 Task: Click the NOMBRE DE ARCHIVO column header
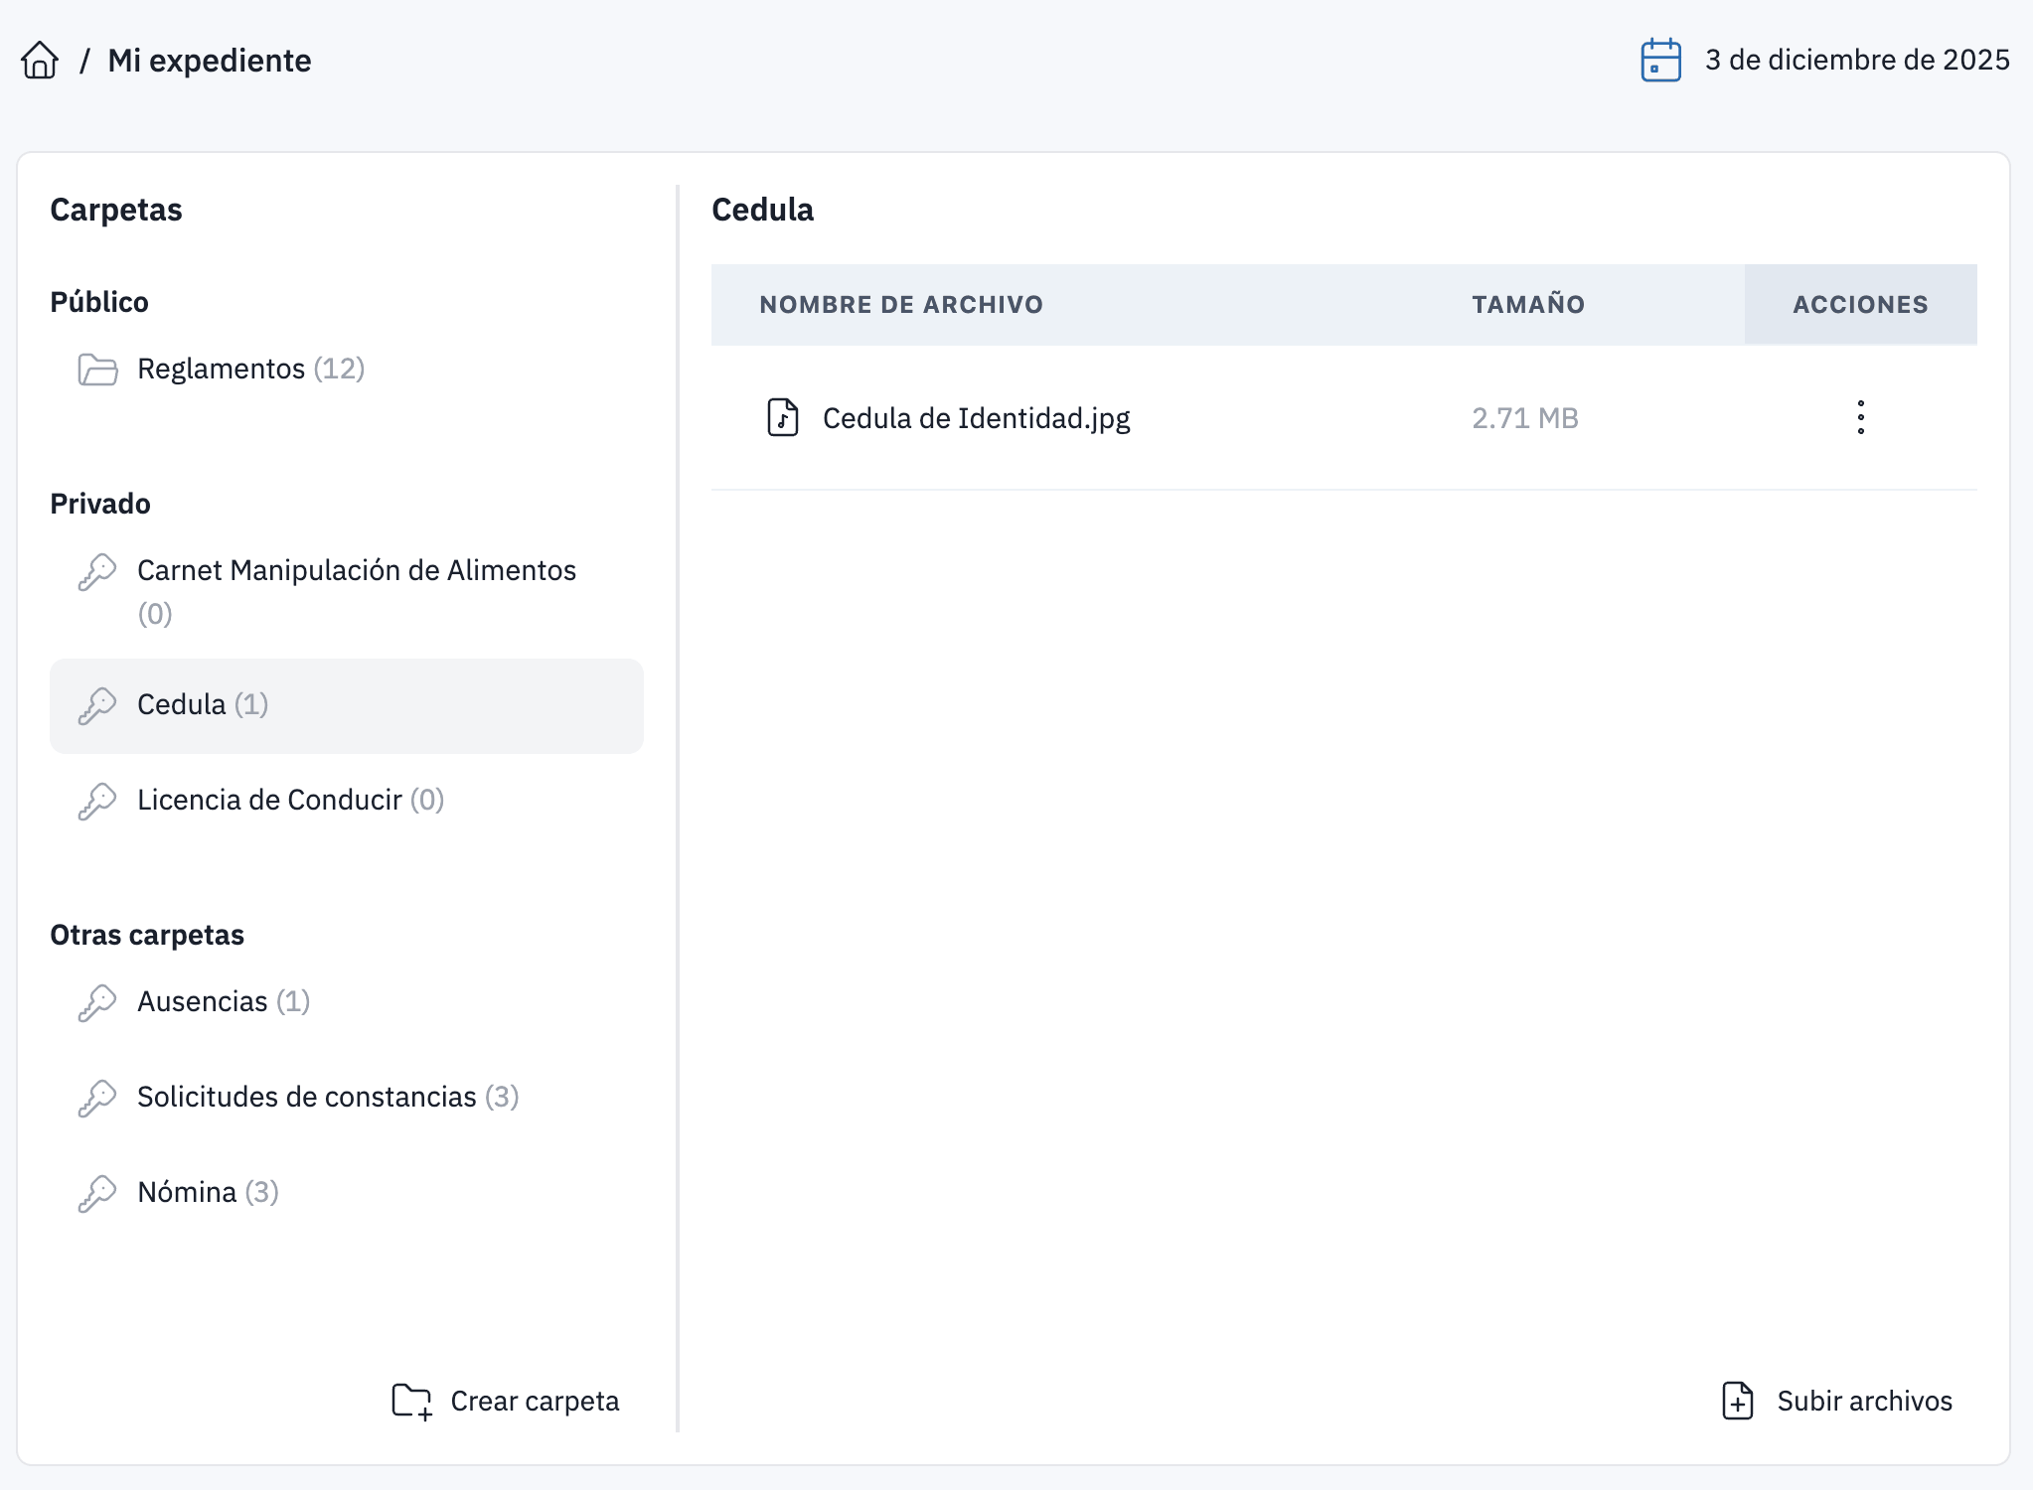point(900,304)
